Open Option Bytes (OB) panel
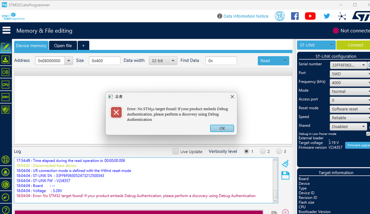 [6, 72]
